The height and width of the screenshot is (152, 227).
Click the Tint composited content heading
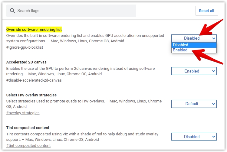pyautogui.click(x=28, y=128)
